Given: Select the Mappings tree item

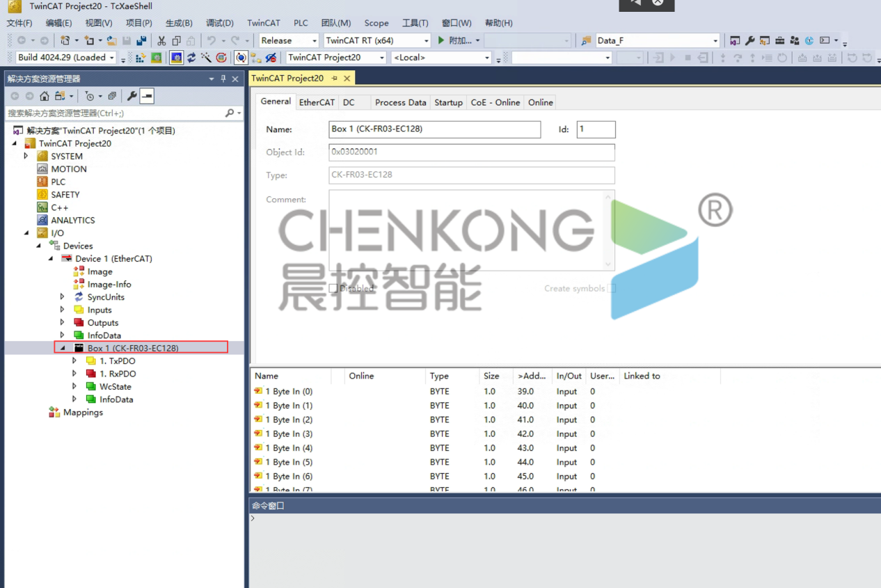Looking at the screenshot, I should click(x=83, y=413).
